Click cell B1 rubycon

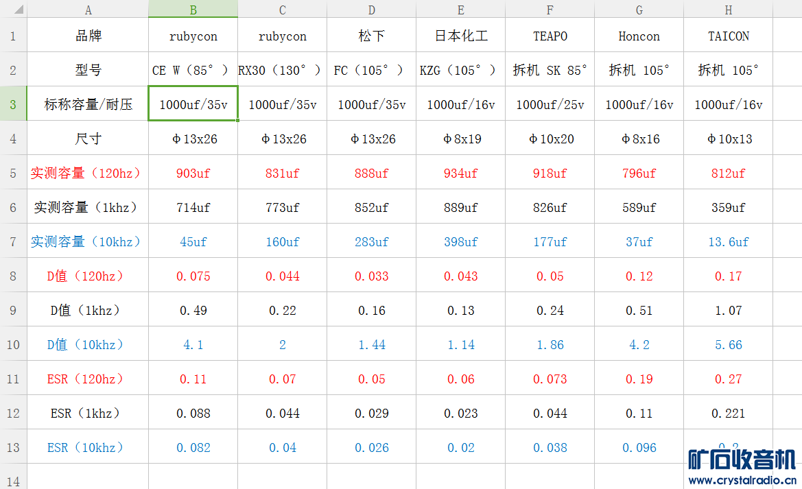click(193, 35)
